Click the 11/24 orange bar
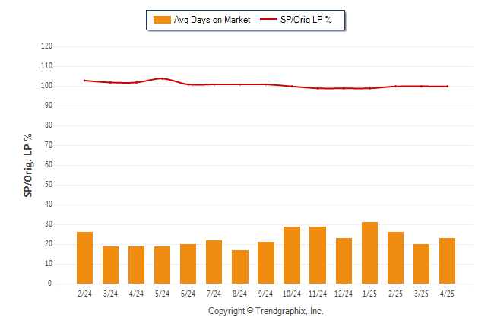The width and height of the screenshot is (491, 330). click(318, 255)
